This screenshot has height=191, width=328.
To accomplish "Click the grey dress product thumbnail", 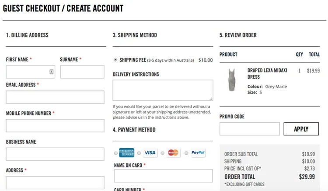I will coord(231,80).
